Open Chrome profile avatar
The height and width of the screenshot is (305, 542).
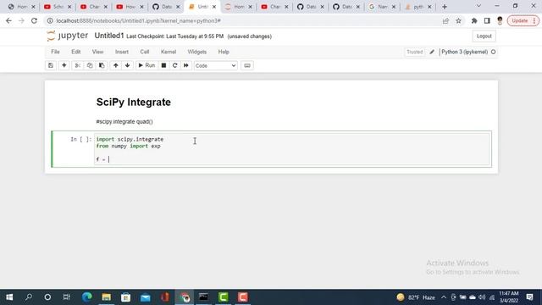500,20
